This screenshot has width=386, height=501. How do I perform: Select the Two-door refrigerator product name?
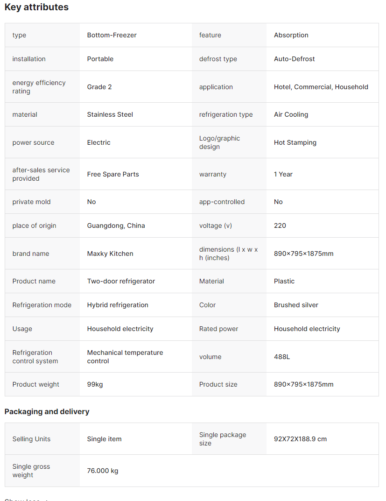121,281
